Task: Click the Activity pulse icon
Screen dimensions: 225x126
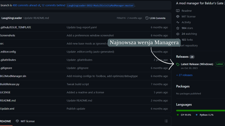Action: (x=178, y=22)
